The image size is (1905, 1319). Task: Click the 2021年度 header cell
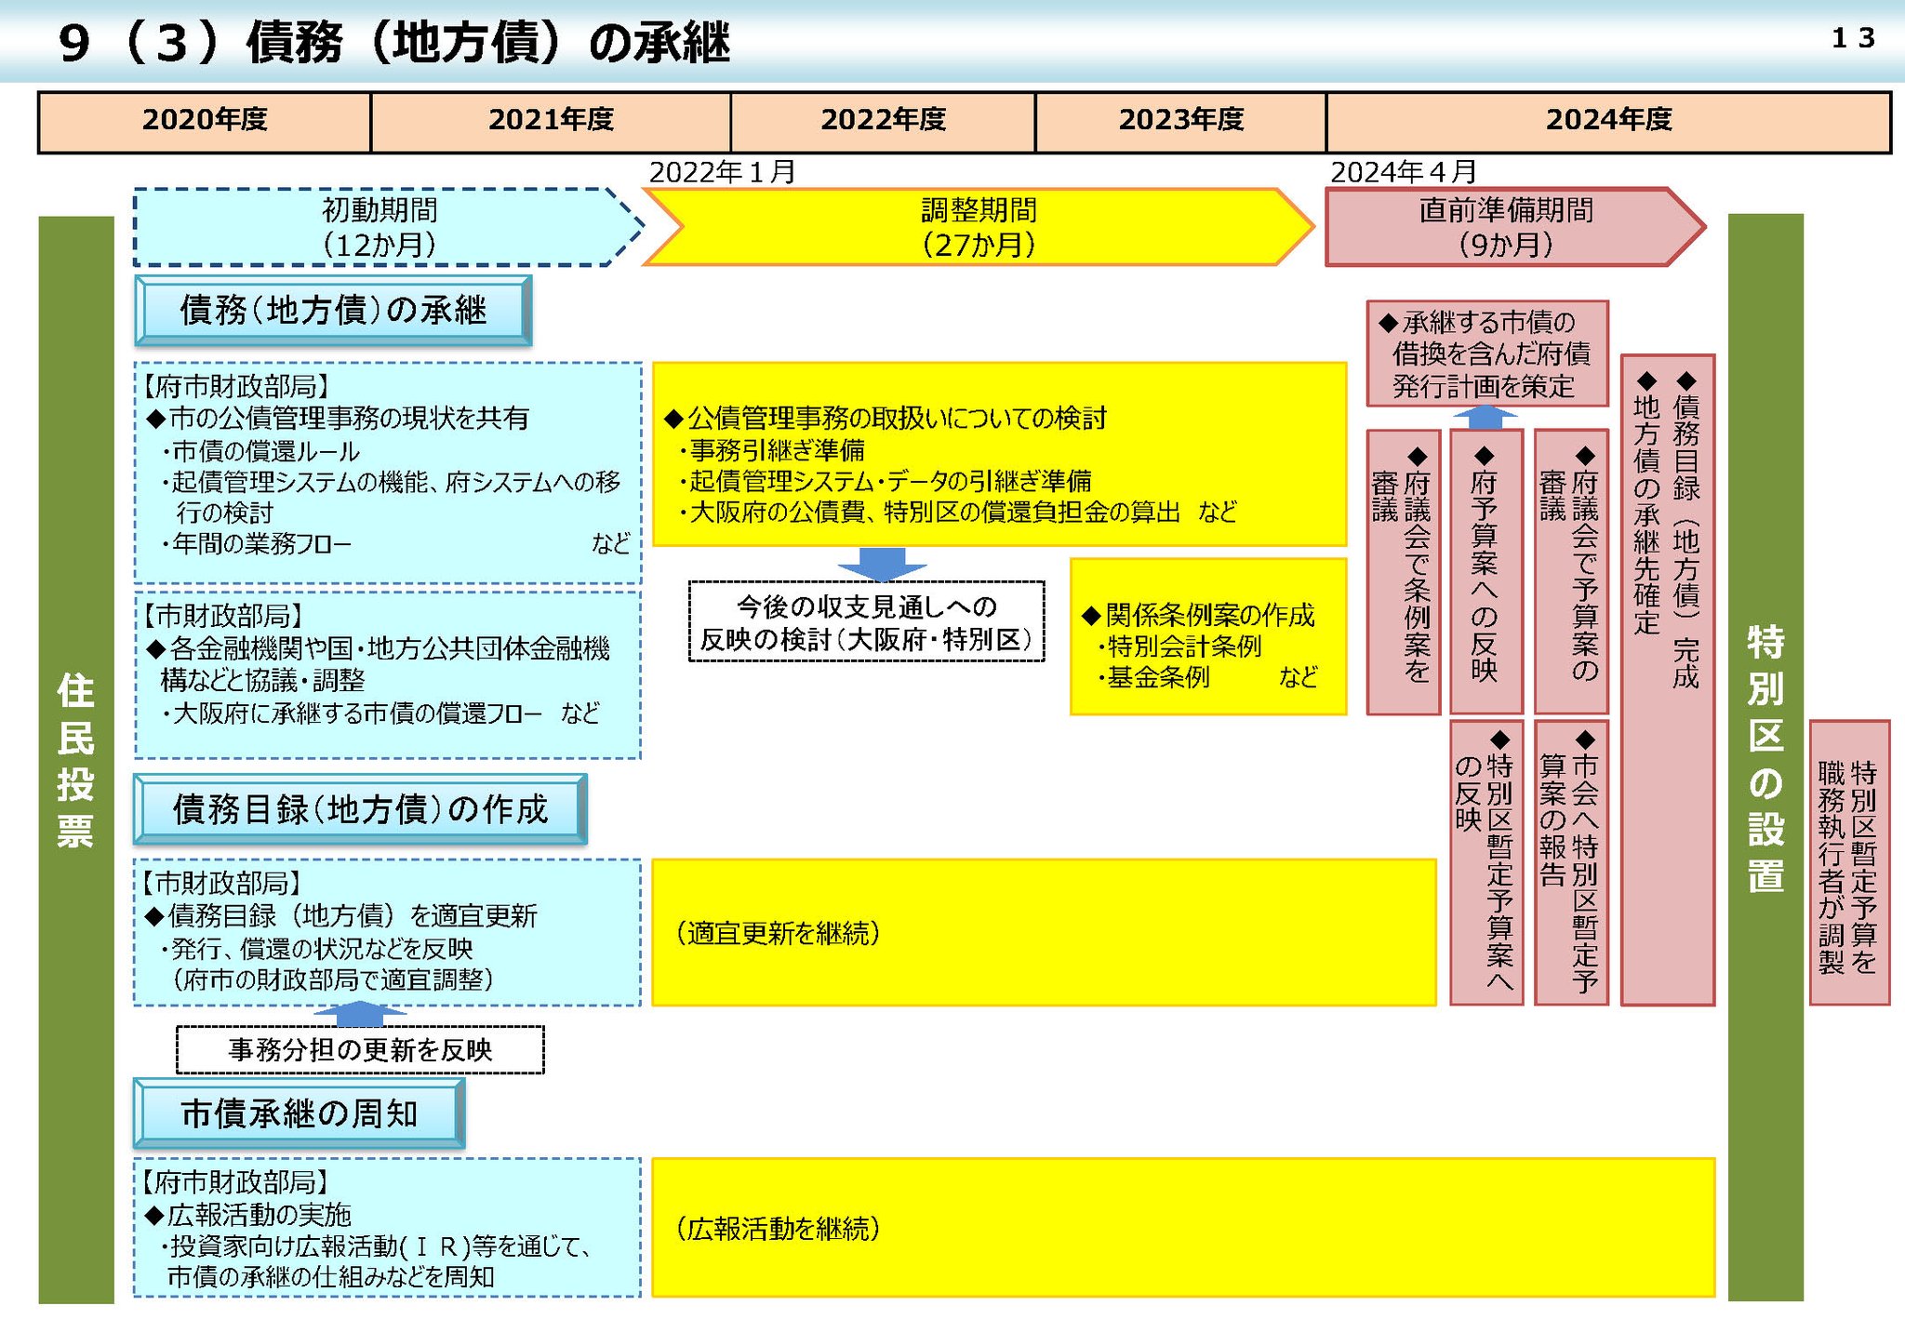551,121
